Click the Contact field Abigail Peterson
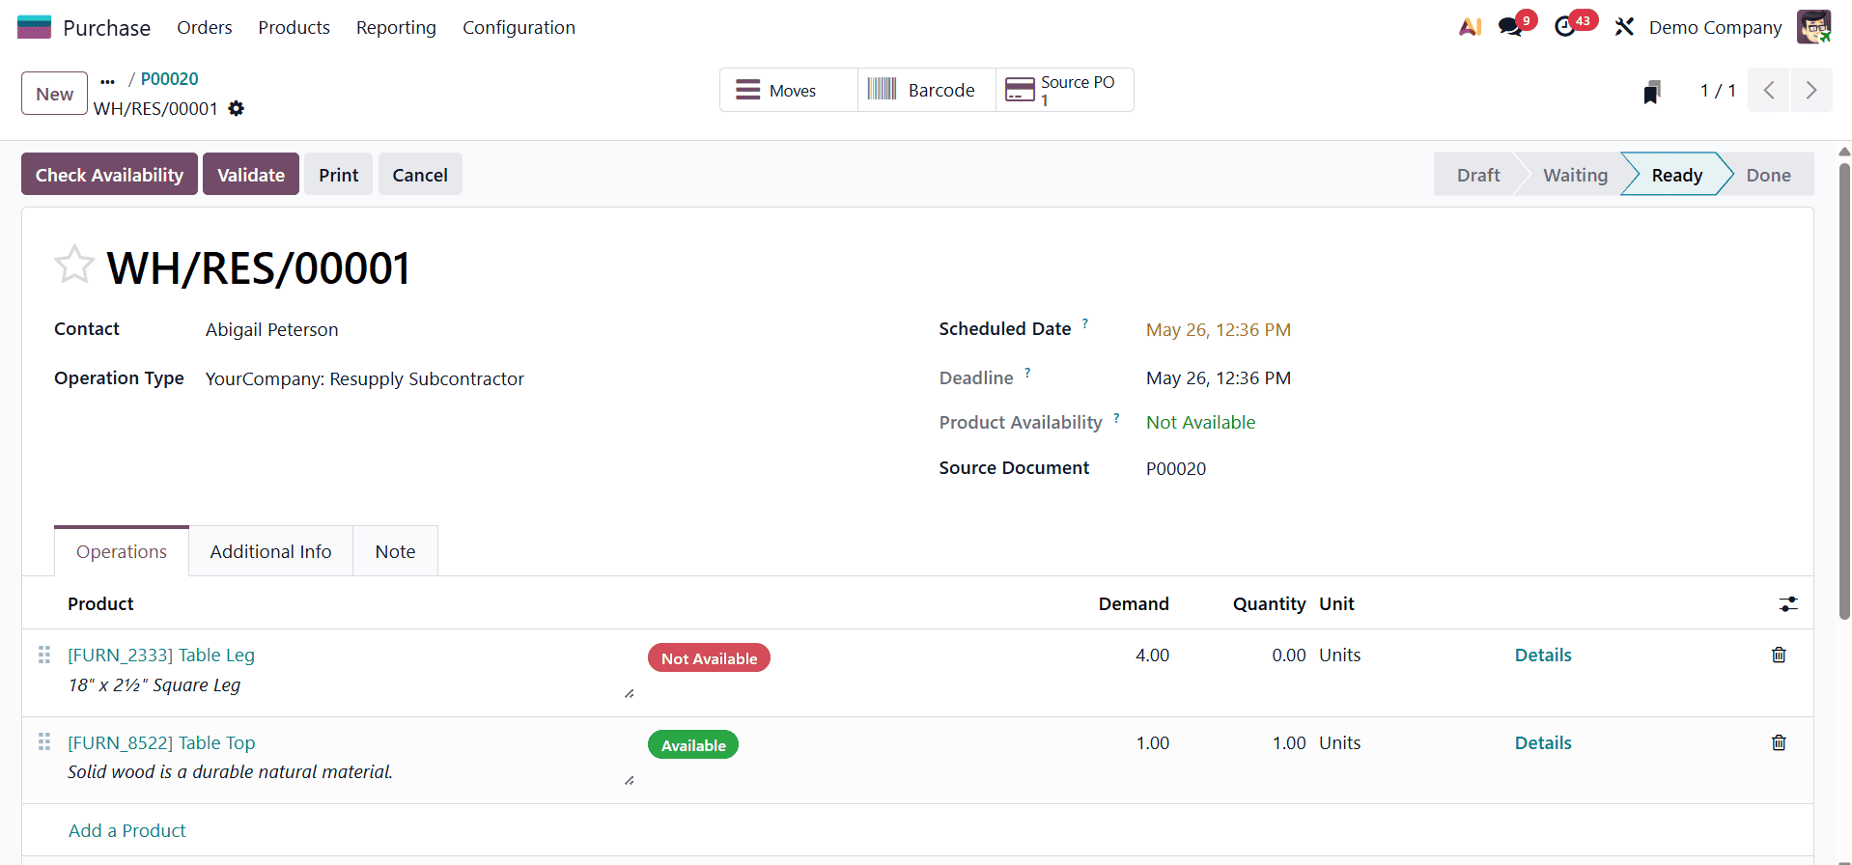The height and width of the screenshot is (865, 1852). click(x=272, y=329)
